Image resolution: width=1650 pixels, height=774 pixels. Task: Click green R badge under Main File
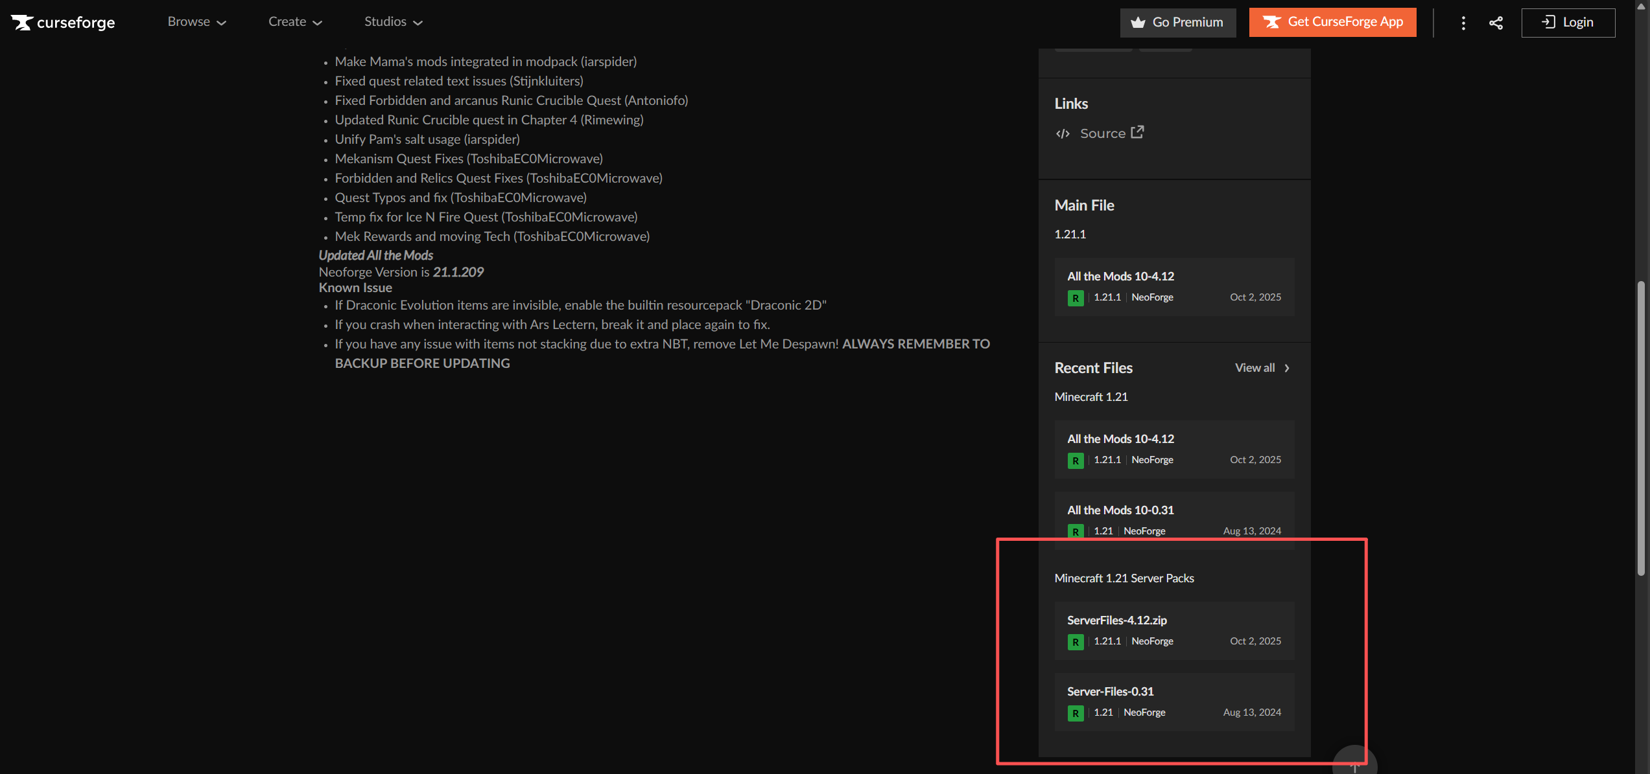(x=1076, y=298)
